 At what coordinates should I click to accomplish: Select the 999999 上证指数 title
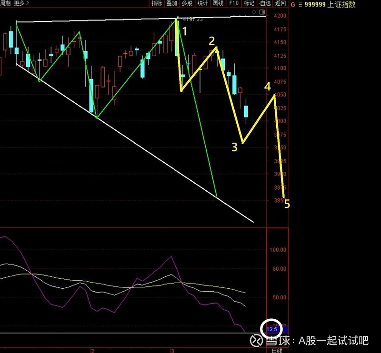[330, 4]
